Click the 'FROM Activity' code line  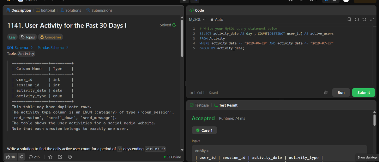(x=212, y=38)
